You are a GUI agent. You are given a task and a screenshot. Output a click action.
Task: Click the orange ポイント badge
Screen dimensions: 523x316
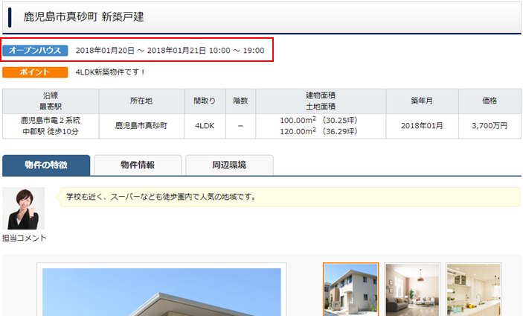[35, 72]
